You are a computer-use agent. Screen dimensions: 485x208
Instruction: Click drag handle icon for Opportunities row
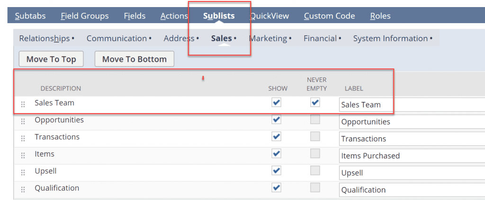(23, 122)
